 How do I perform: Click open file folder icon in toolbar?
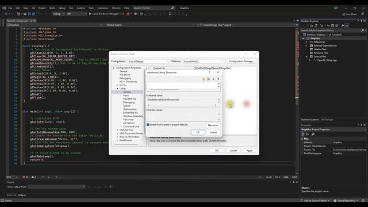25,14
